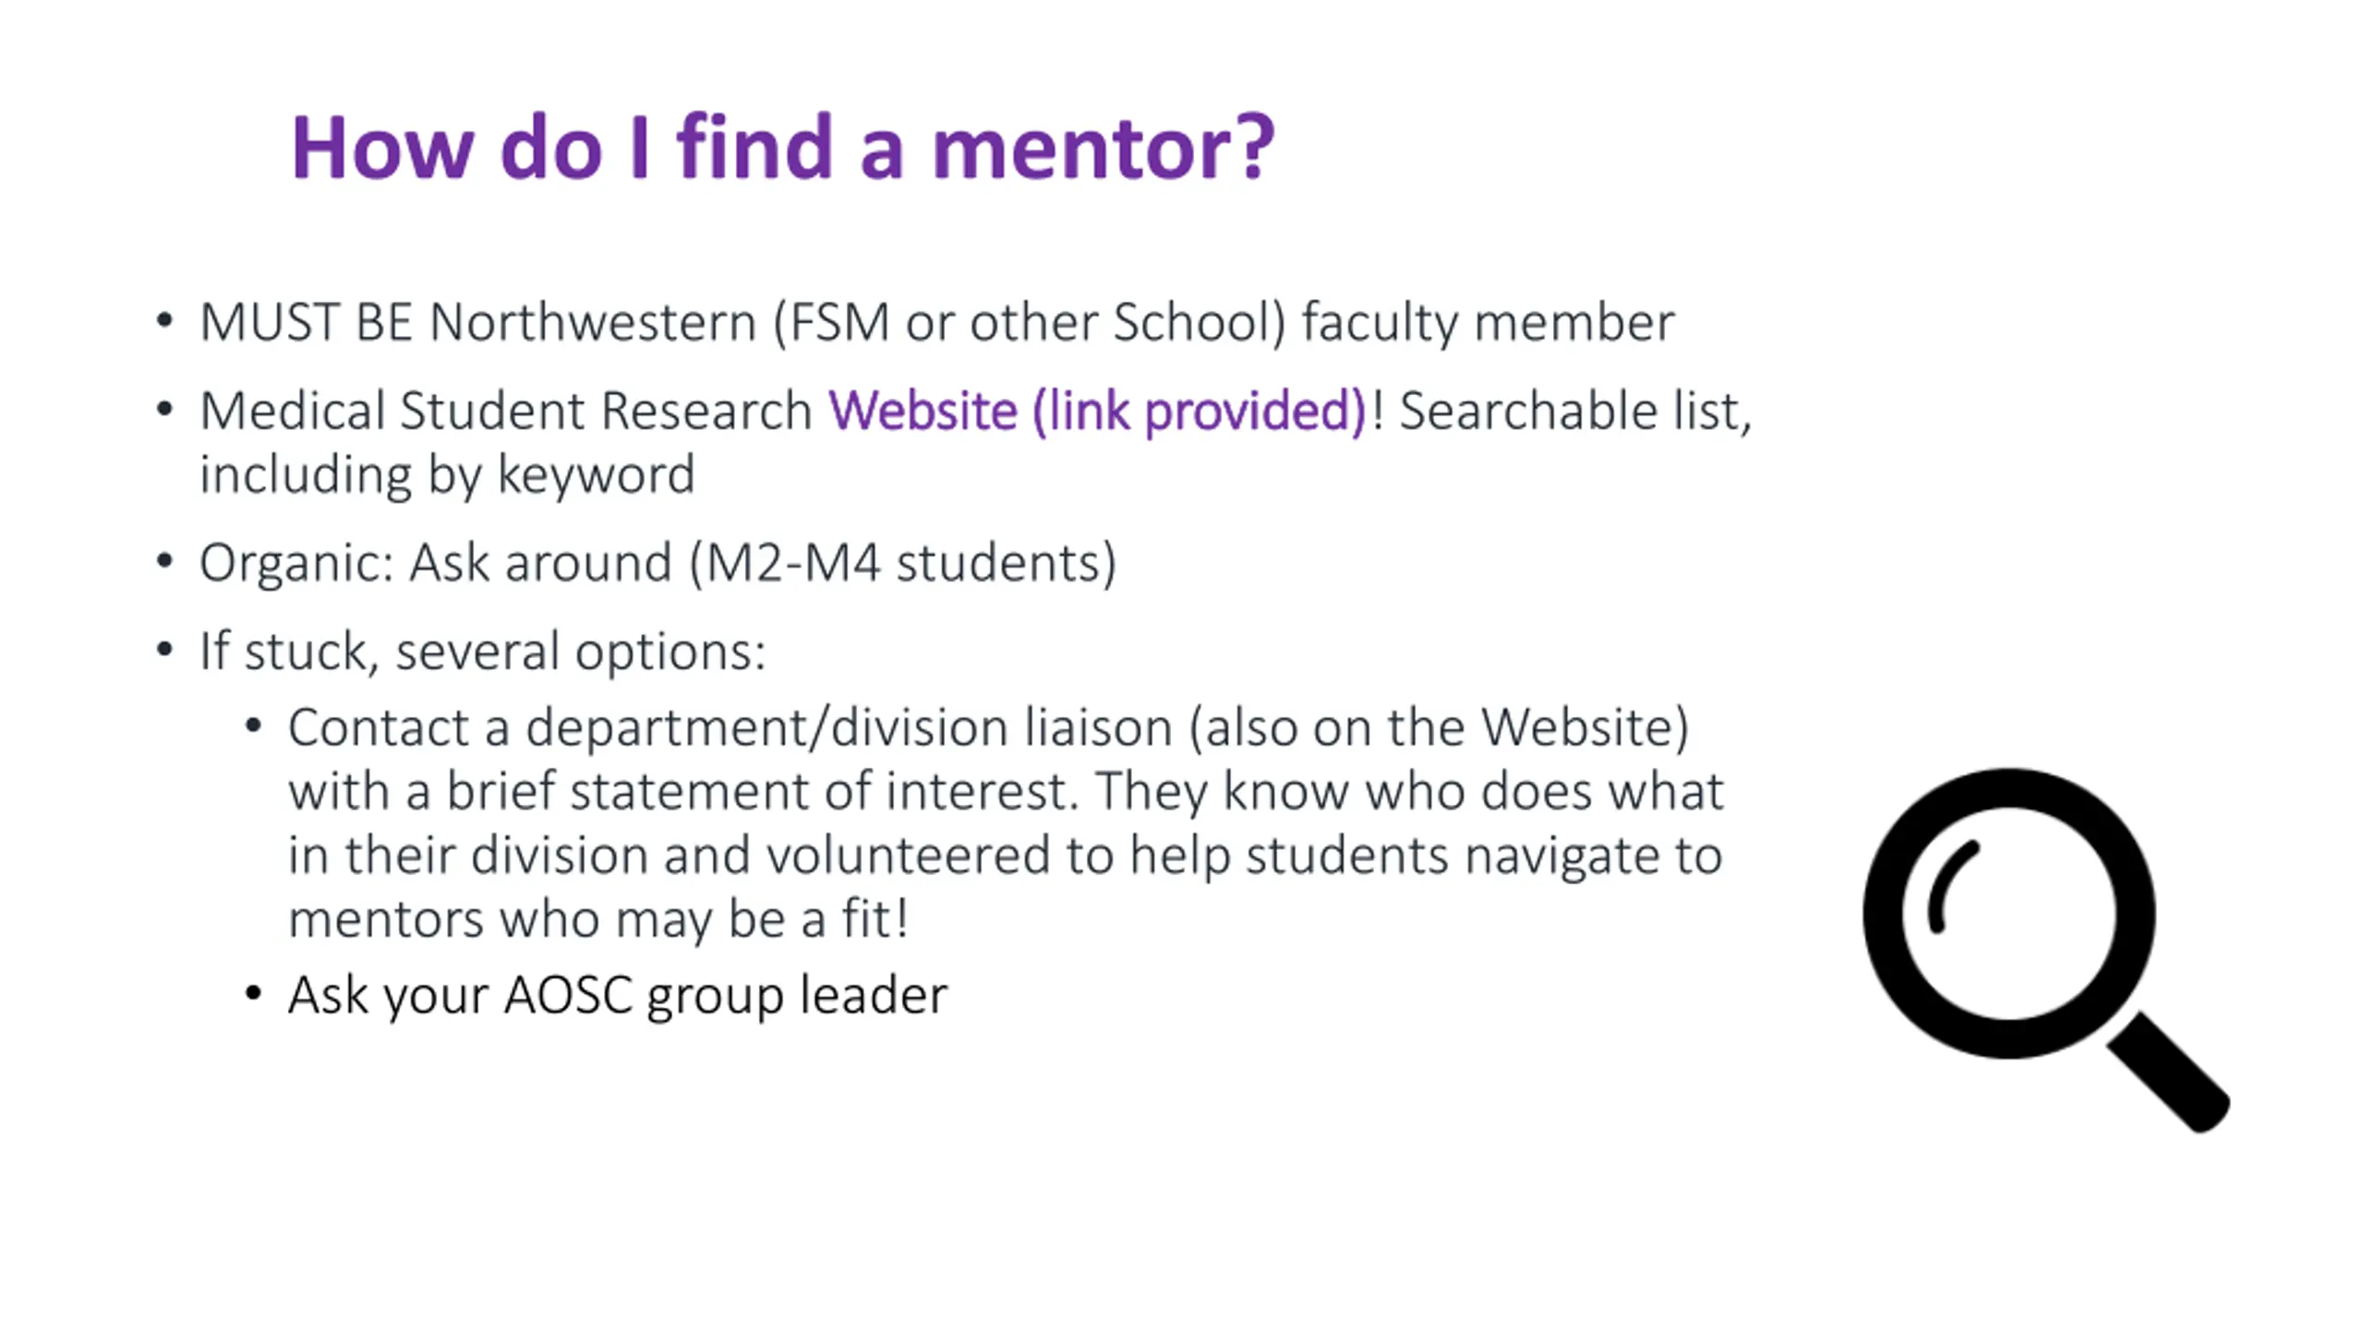The width and height of the screenshot is (2364, 1329).
Task: Click the Contact a department/division liaison line
Action: [x=988, y=726]
